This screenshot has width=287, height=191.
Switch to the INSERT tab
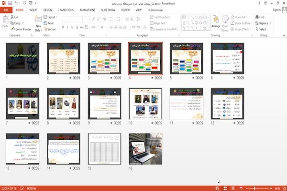[33, 10]
